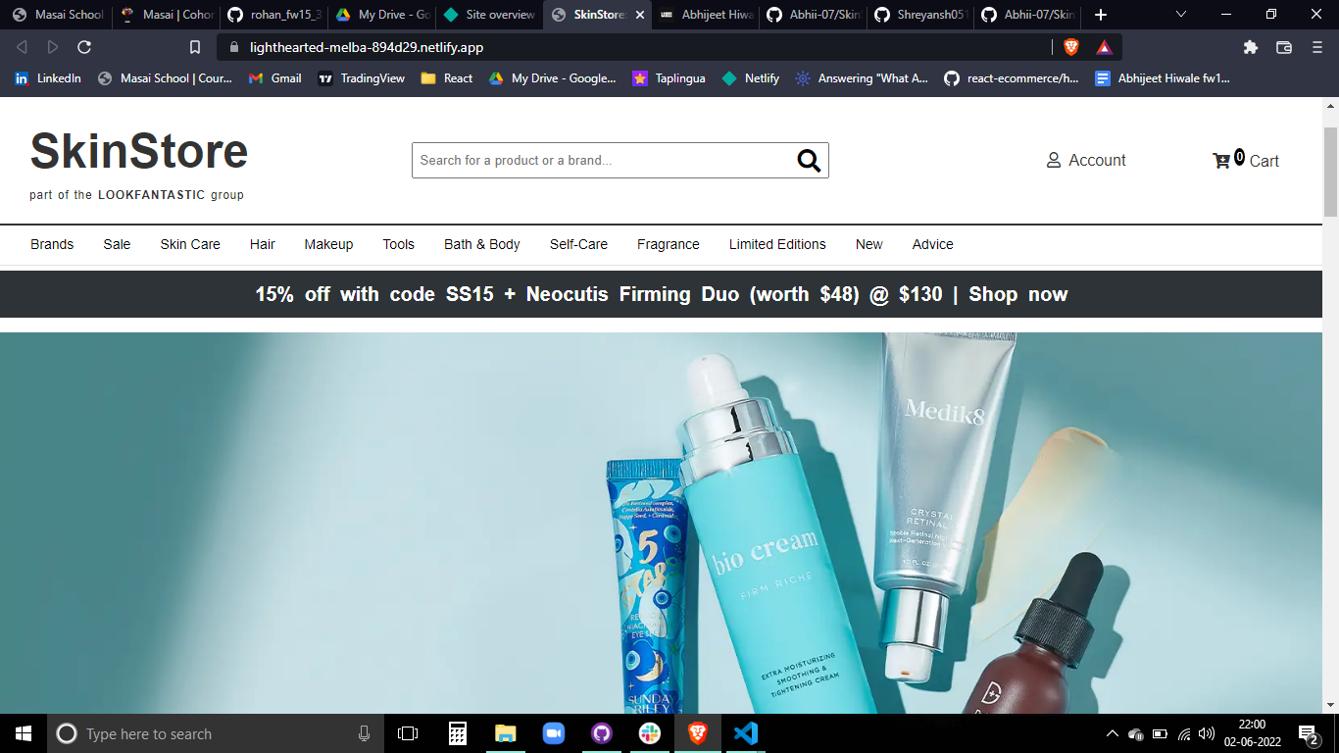This screenshot has width=1339, height=753.
Task: Click the browser forward arrow
Action: [53, 47]
